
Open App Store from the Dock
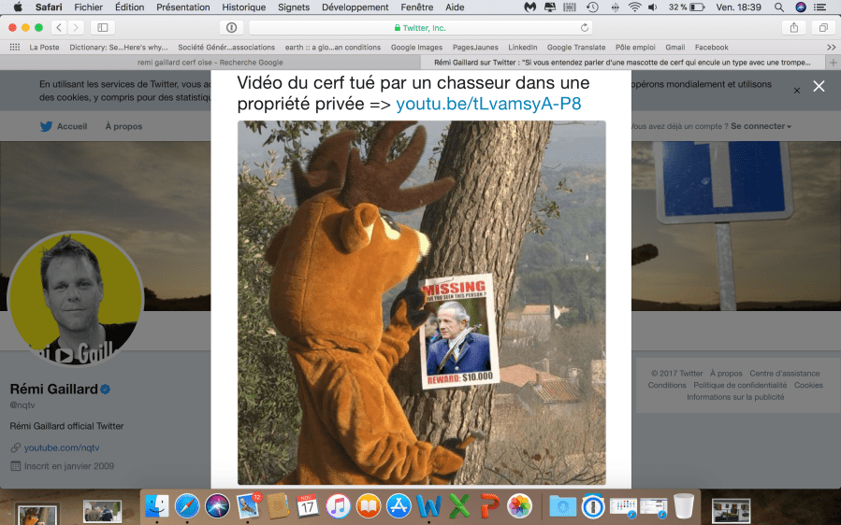coord(399,505)
